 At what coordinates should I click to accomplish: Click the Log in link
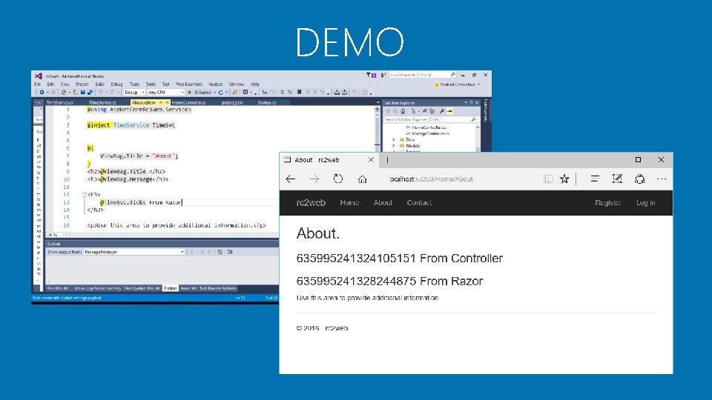click(x=645, y=203)
